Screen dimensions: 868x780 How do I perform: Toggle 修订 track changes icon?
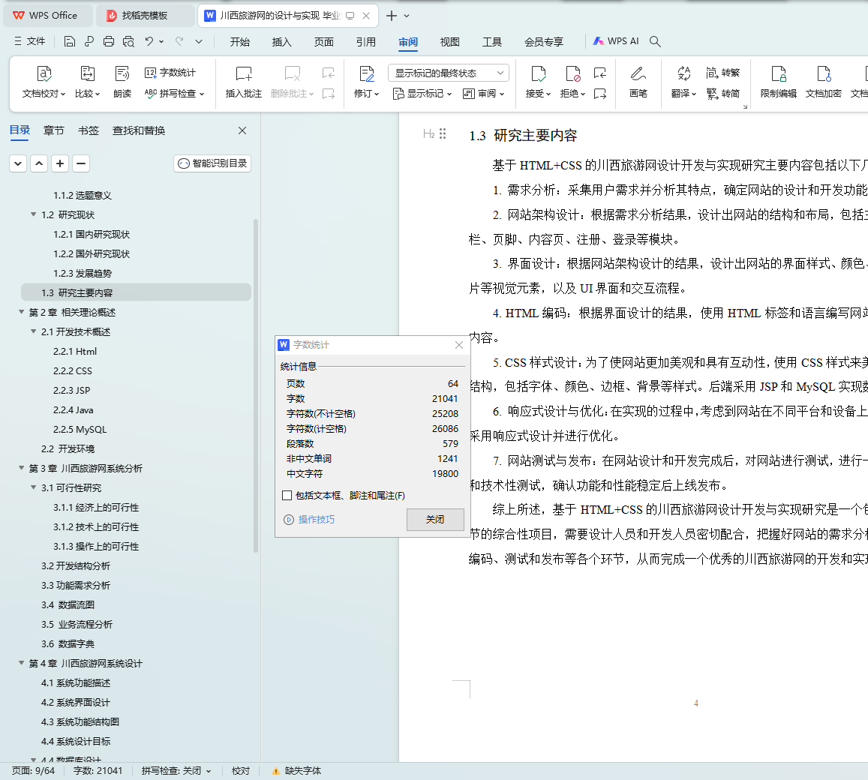click(366, 73)
